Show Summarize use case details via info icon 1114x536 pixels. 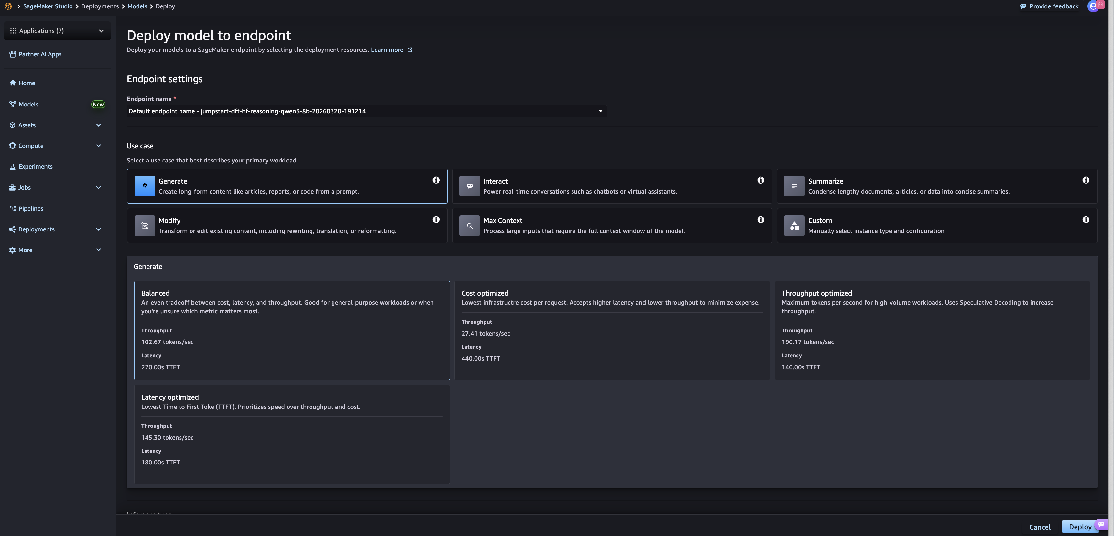tap(1086, 180)
